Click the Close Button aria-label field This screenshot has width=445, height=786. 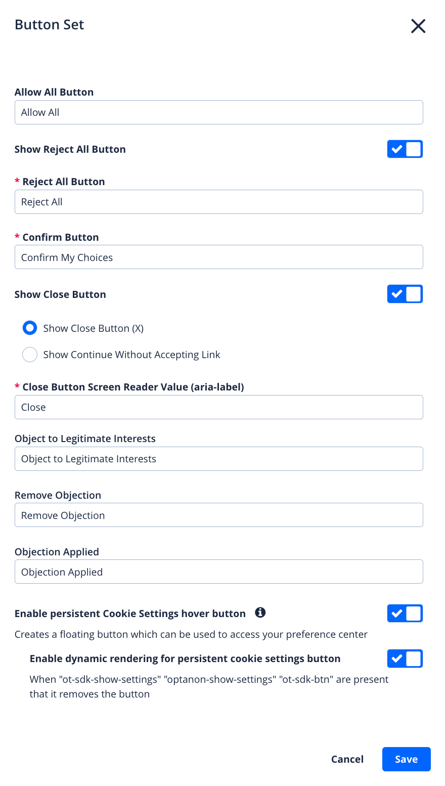point(218,407)
